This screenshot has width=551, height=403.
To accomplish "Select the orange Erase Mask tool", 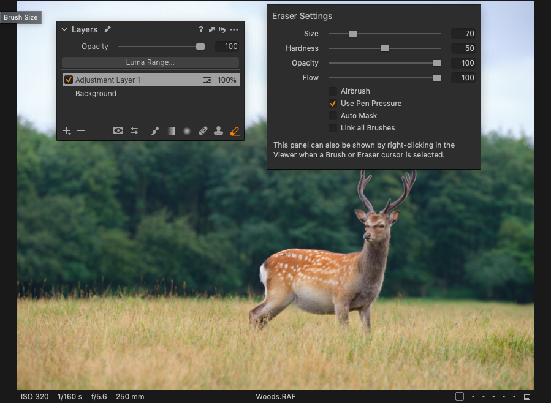I will pos(235,131).
